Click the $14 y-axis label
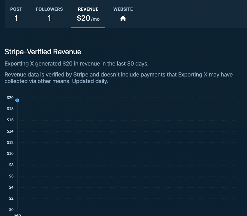The image size is (247, 216). tap(10, 131)
